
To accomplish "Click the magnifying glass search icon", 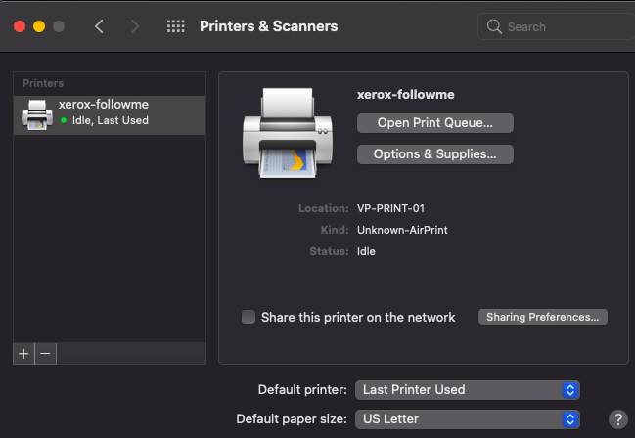I will [494, 26].
